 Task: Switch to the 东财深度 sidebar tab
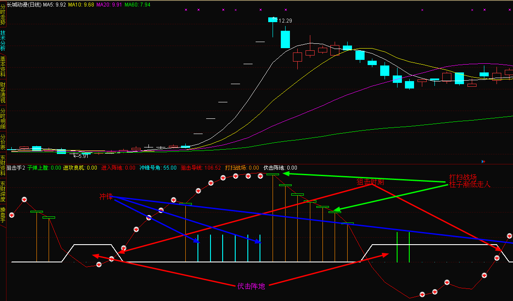click(3, 192)
